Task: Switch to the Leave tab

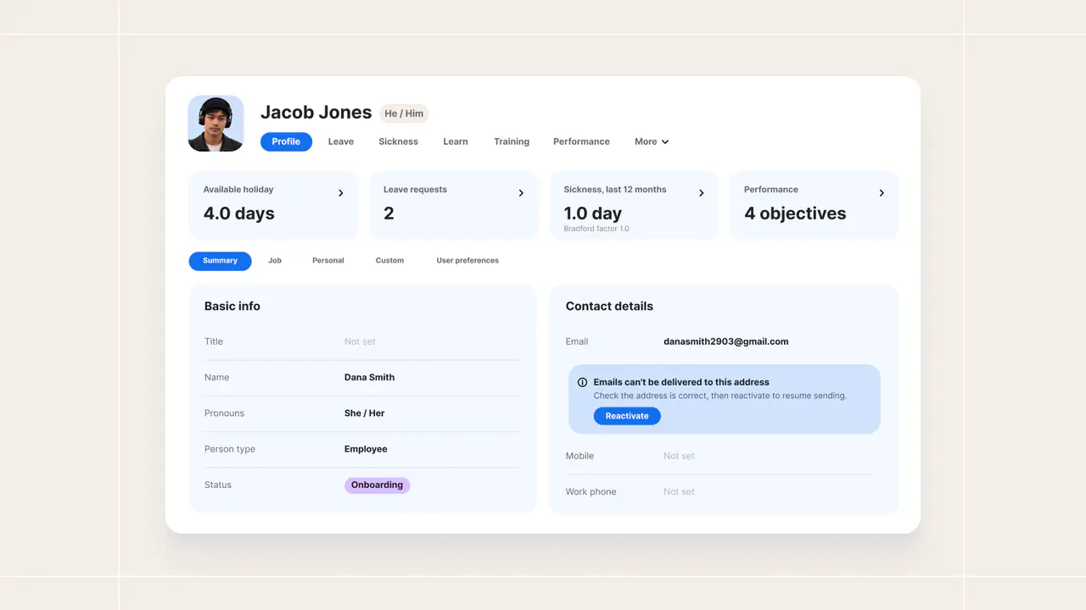Action: point(341,141)
